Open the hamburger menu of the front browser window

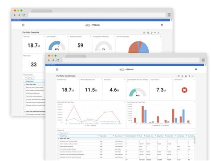203,60
